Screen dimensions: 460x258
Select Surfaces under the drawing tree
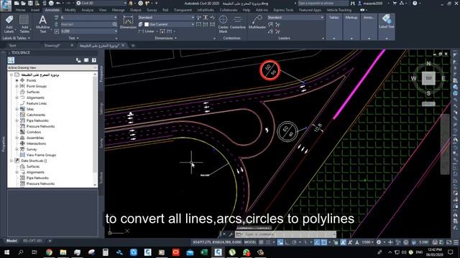(x=33, y=92)
